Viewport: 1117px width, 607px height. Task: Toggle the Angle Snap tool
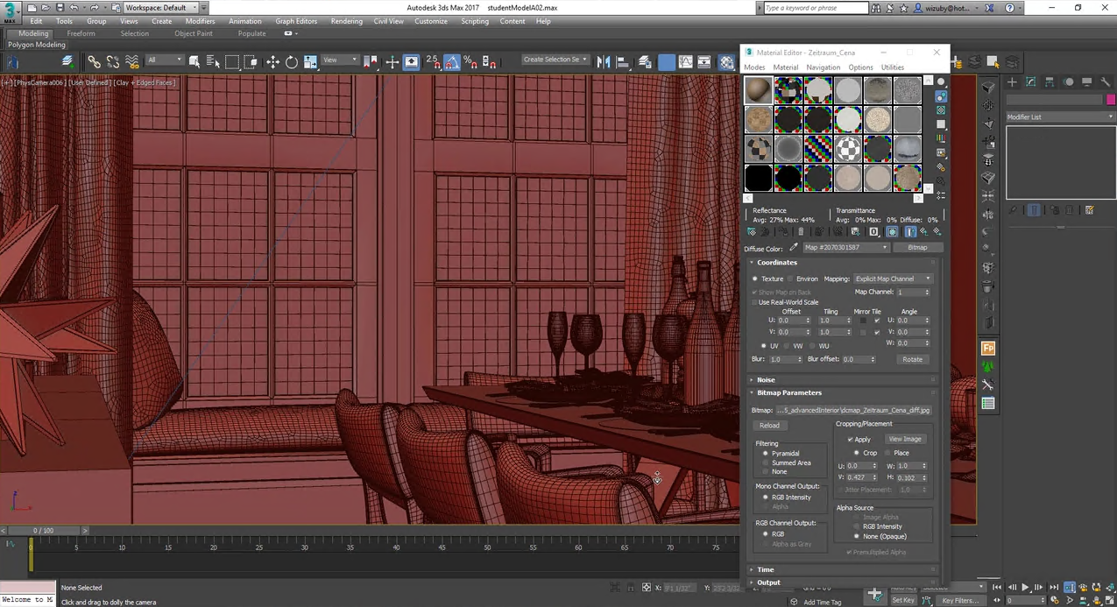452,61
